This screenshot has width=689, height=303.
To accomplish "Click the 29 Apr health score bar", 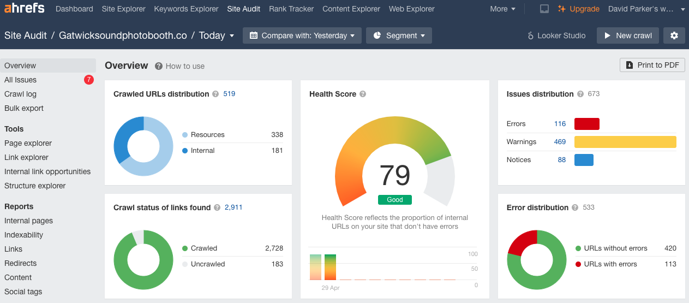I will [x=330, y=267].
